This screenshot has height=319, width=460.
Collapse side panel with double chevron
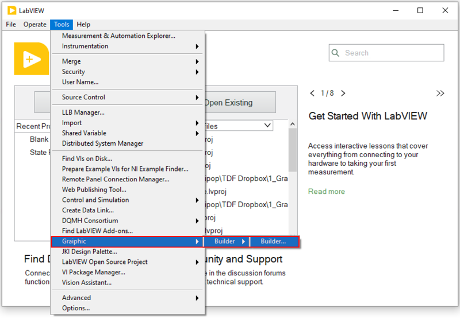click(440, 94)
